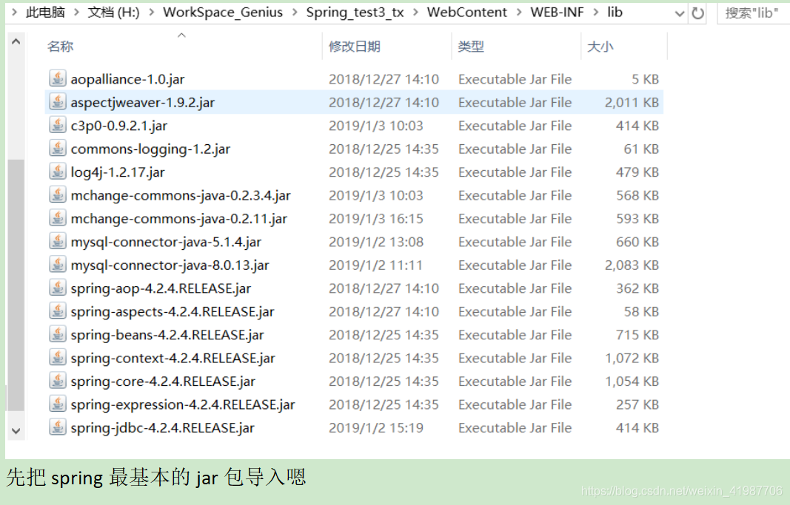Image resolution: width=790 pixels, height=505 pixels.
Task: Select file name log4j-1.2.17.jar
Action: tap(118, 172)
